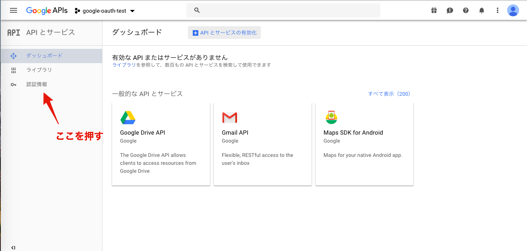
Task: Open the Google APIs home logo
Action: 46,10
